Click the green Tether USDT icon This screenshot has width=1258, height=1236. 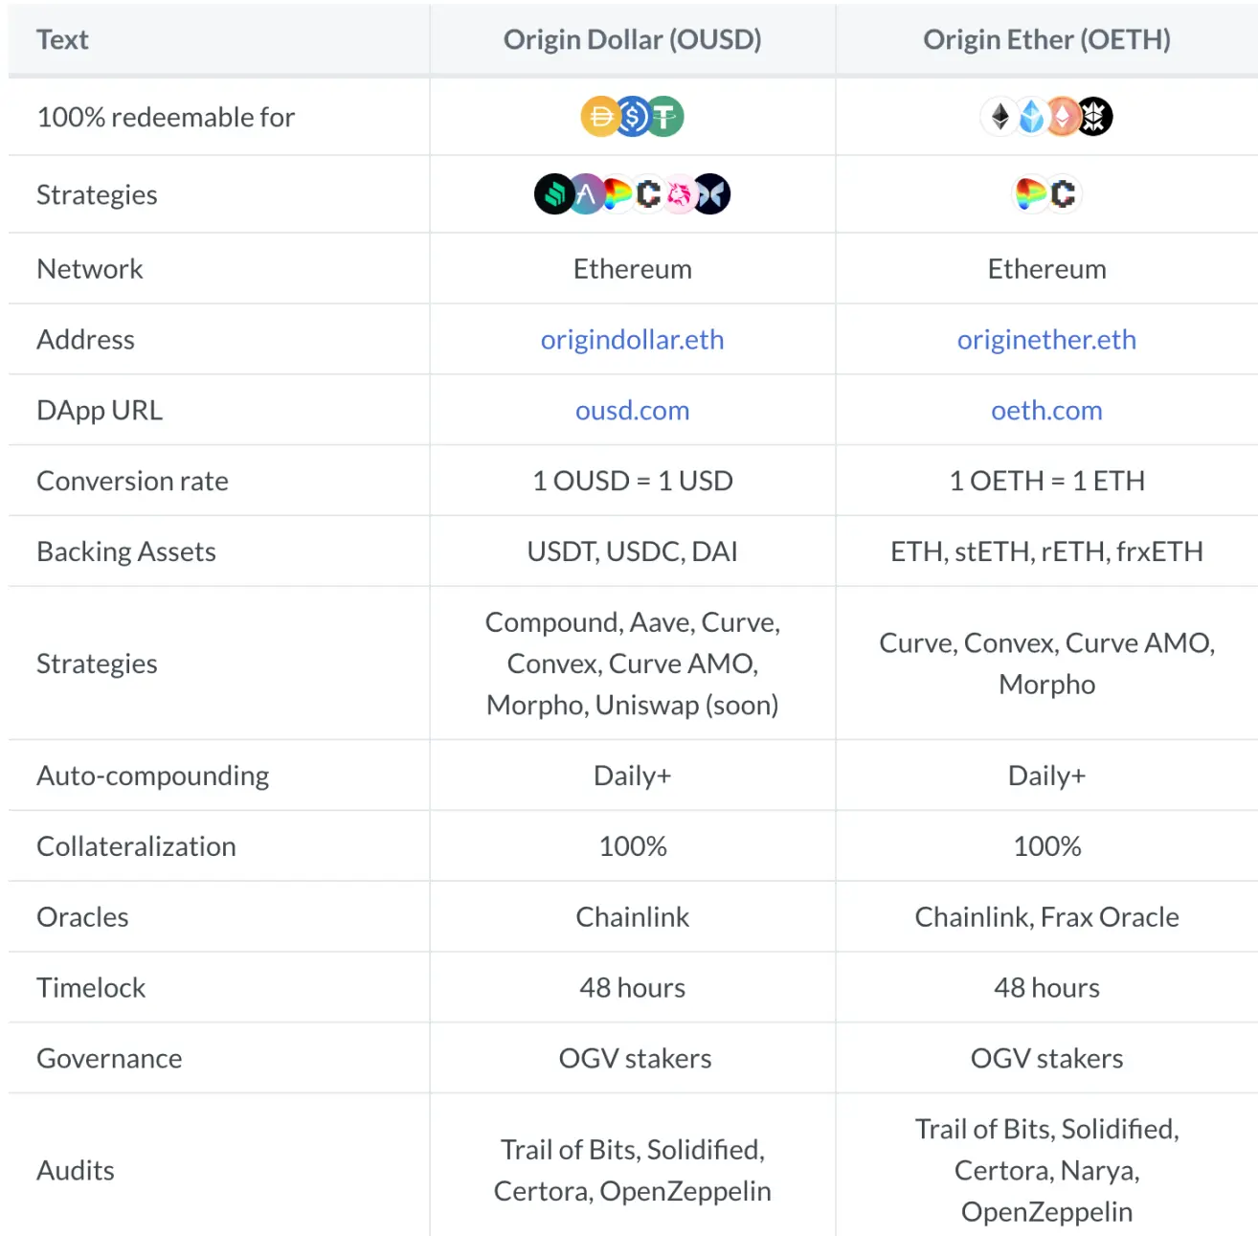pos(665,117)
